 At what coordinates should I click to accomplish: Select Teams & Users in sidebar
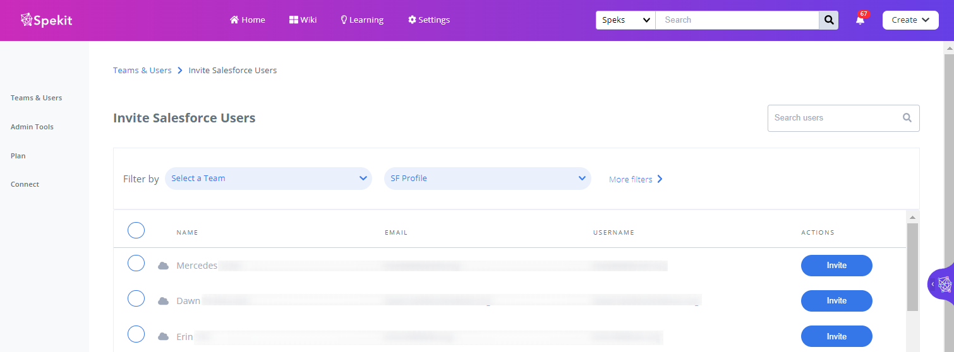36,98
